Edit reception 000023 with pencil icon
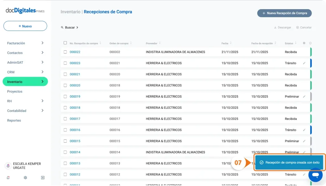326x186 pixels. tap(304, 63)
